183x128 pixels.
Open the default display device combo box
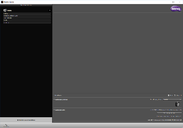[x=172, y=100]
